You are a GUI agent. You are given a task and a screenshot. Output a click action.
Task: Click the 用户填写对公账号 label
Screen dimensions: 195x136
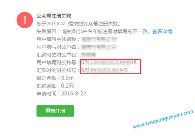coord(56,62)
